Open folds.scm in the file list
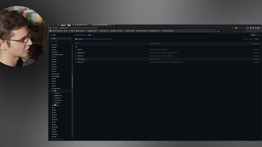The image size is (262, 147). (80, 50)
